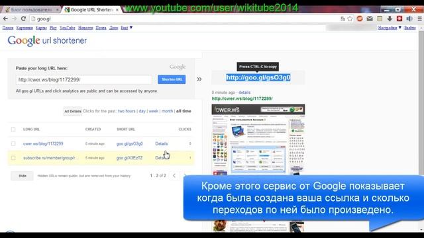Image resolution: width=424 pixels, height=238 pixels.
Task: Expand the Ещё dropdown in Google bar
Action: pos(127,28)
